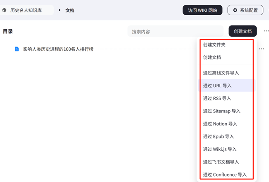Select 通过 URL 导入 option
269x182 pixels.
point(227,86)
